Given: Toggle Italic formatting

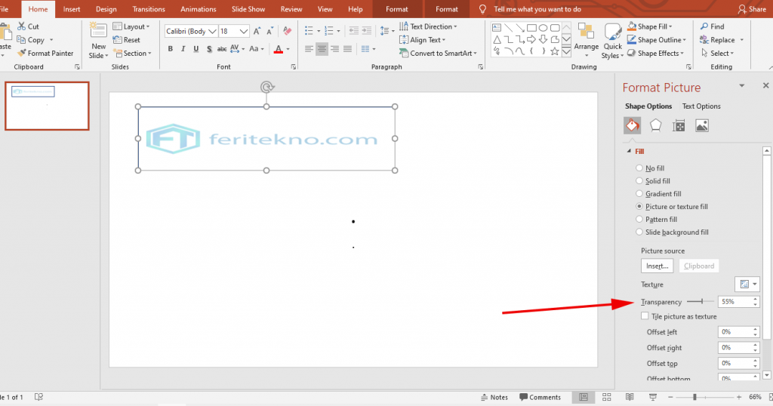Looking at the screenshot, I should coord(183,49).
